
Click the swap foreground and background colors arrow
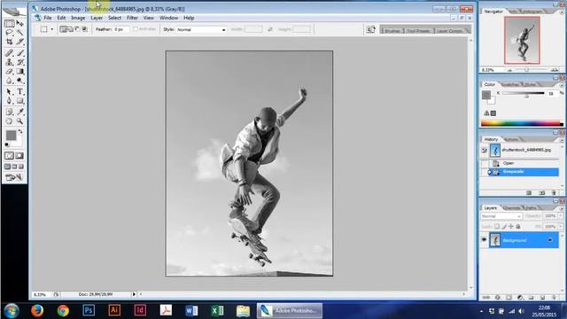click(20, 132)
